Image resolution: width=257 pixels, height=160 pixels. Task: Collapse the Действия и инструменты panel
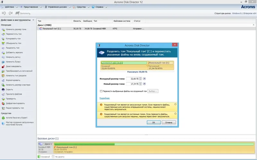33,20
